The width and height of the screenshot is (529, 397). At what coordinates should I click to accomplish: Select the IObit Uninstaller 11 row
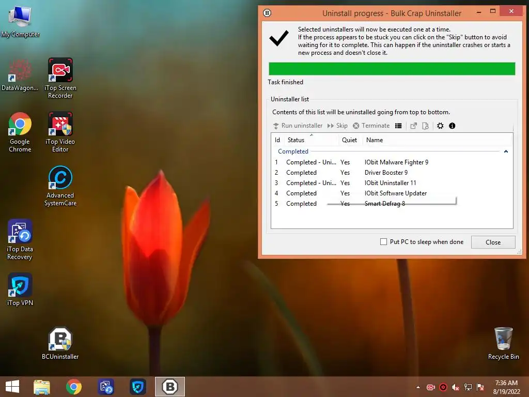(392, 182)
